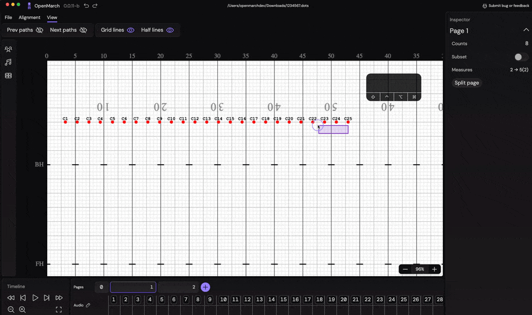Image resolution: width=532 pixels, height=315 pixels.
Task: Add a new page with the plus button
Action: pos(205,287)
